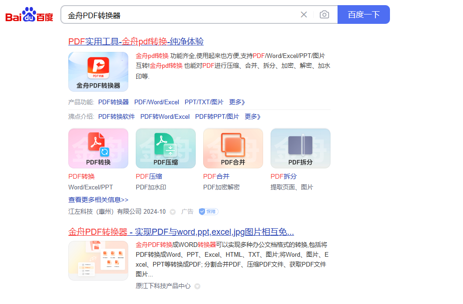Click 更多 in the 沸点介绍 row
The width and height of the screenshot is (463, 304).
[x=252, y=117]
